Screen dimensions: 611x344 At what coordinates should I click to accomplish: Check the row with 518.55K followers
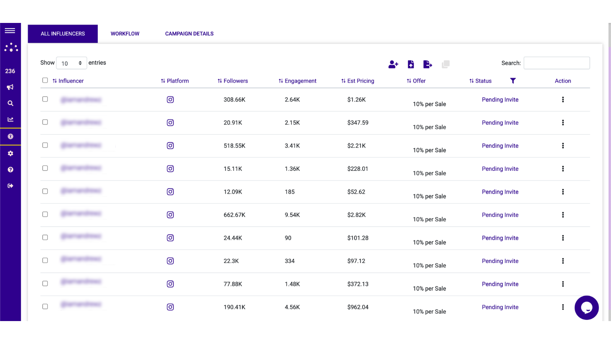pyautogui.click(x=45, y=145)
